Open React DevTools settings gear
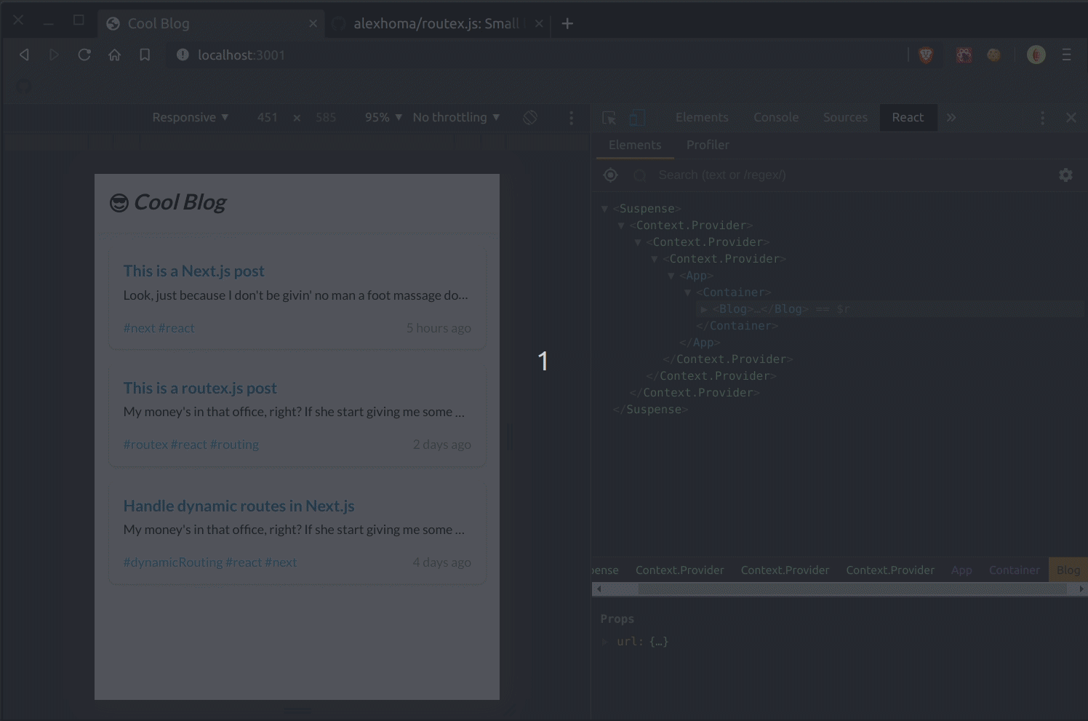Image resolution: width=1088 pixels, height=721 pixels. (x=1065, y=175)
